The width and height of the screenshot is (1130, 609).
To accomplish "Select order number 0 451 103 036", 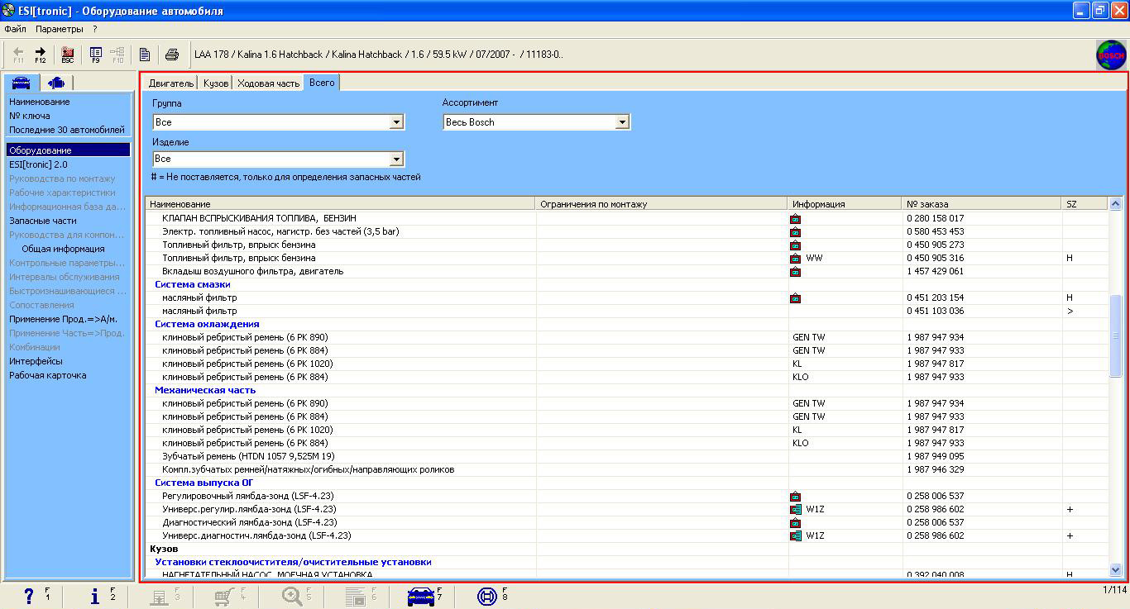I will coord(935,312).
